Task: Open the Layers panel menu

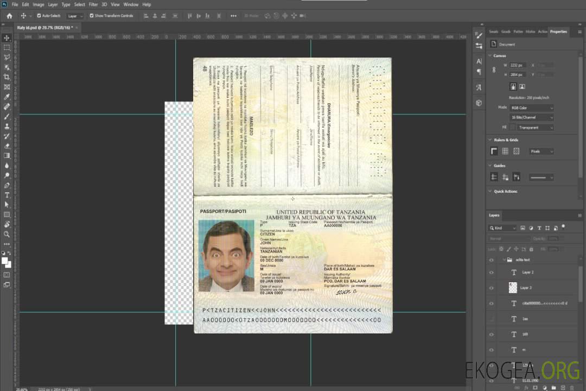Action: click(579, 216)
